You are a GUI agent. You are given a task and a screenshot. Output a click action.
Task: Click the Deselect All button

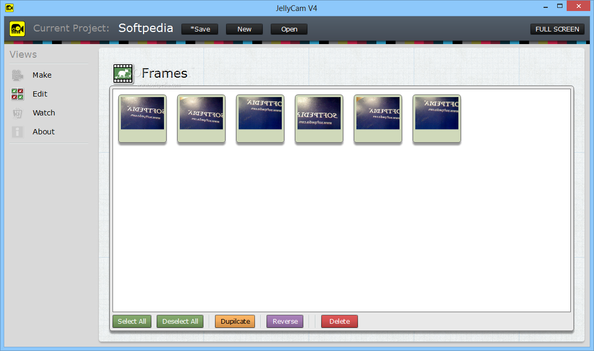point(180,322)
